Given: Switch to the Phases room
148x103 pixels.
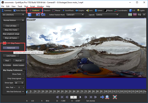Looking at the screenshot, I should (x=108, y=10).
